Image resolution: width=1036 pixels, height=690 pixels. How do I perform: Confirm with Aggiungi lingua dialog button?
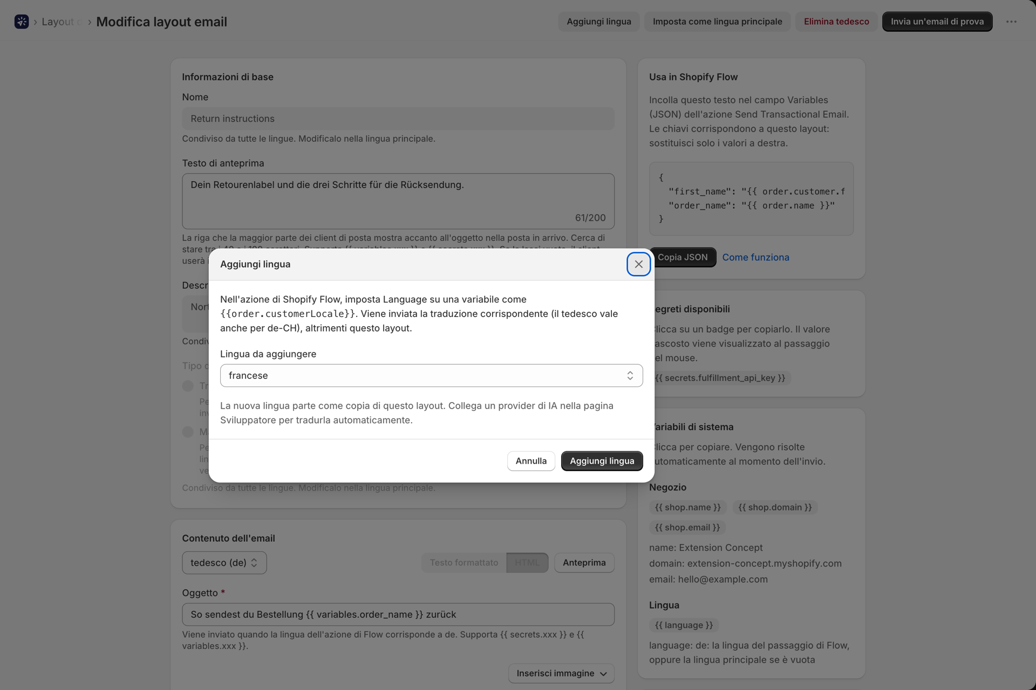point(602,461)
